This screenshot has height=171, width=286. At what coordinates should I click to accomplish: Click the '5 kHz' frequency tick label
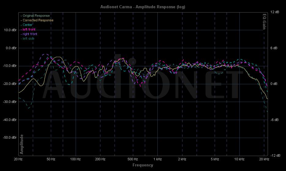tap(215, 159)
